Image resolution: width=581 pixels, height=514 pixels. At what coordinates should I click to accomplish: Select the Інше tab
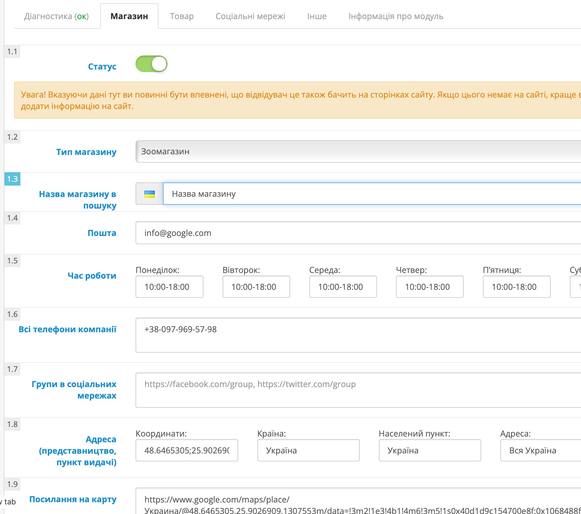click(x=317, y=16)
